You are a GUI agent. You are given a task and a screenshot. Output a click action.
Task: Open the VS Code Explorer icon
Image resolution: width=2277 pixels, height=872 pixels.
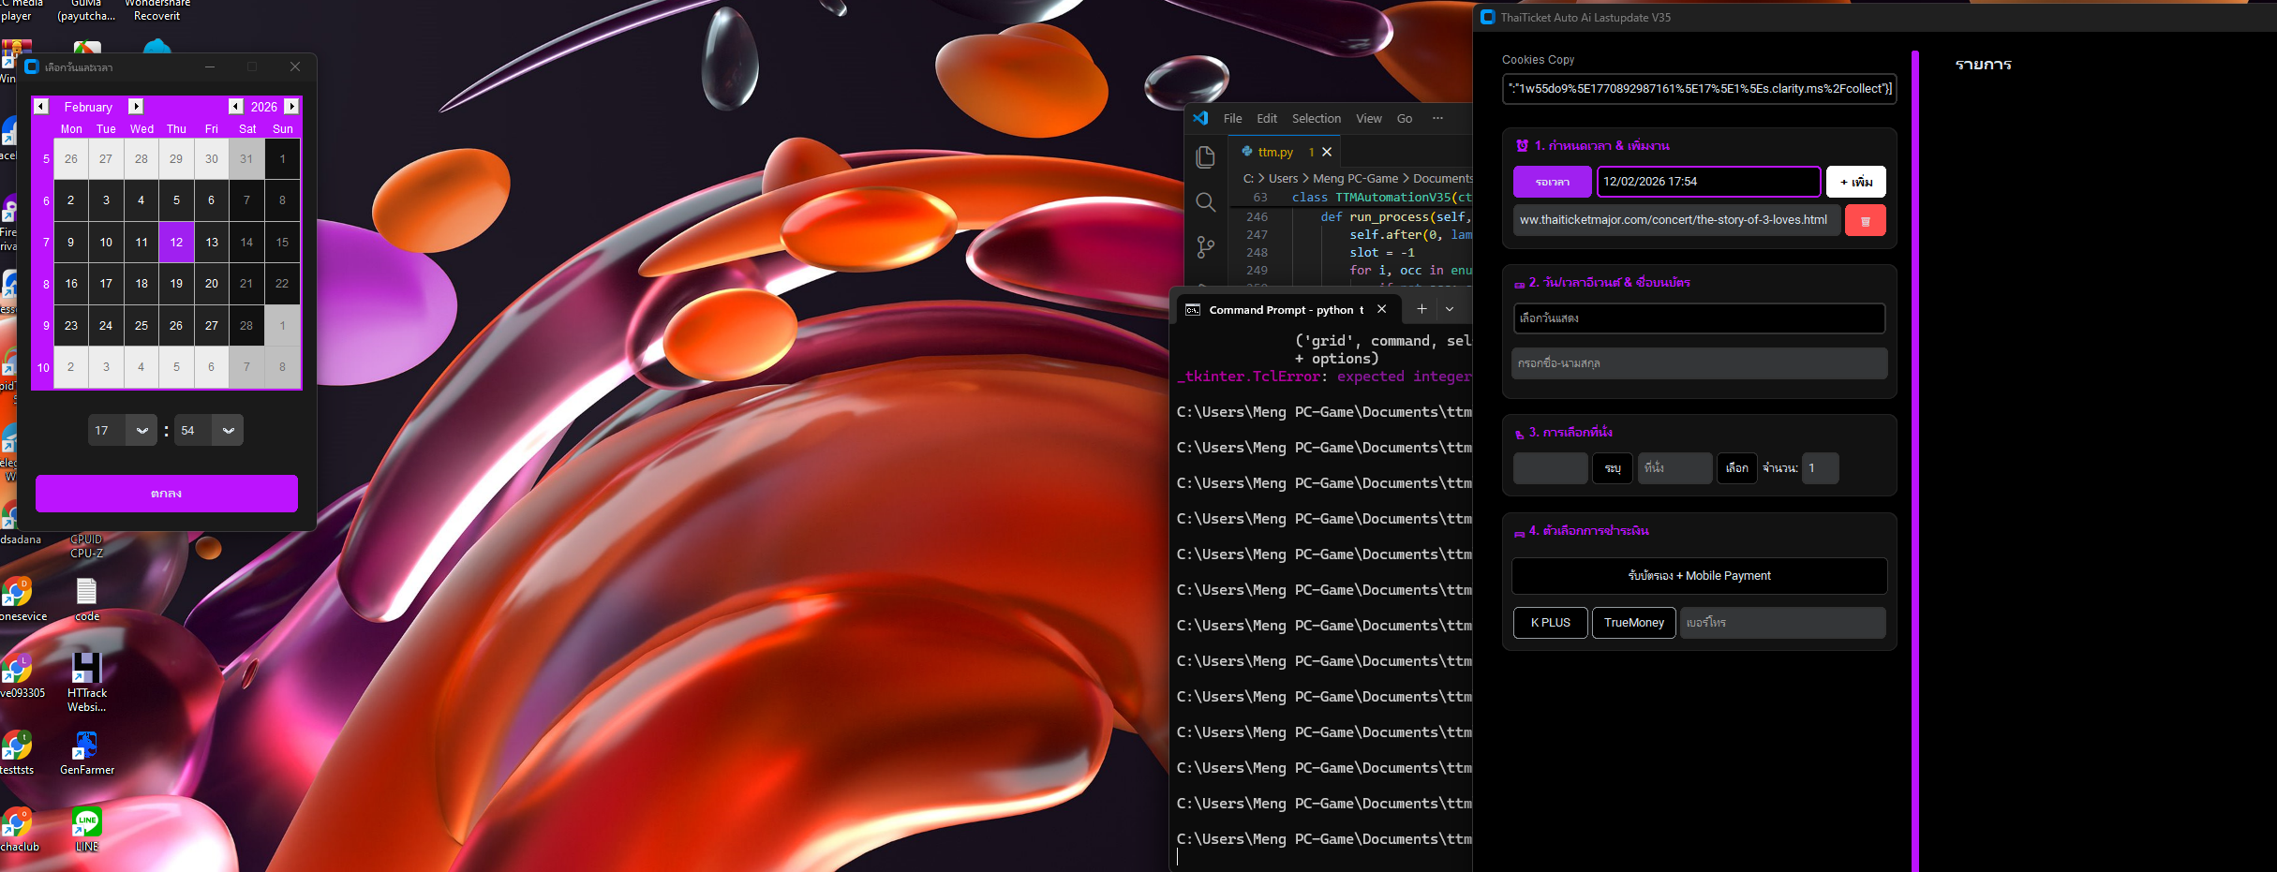[x=1206, y=157]
